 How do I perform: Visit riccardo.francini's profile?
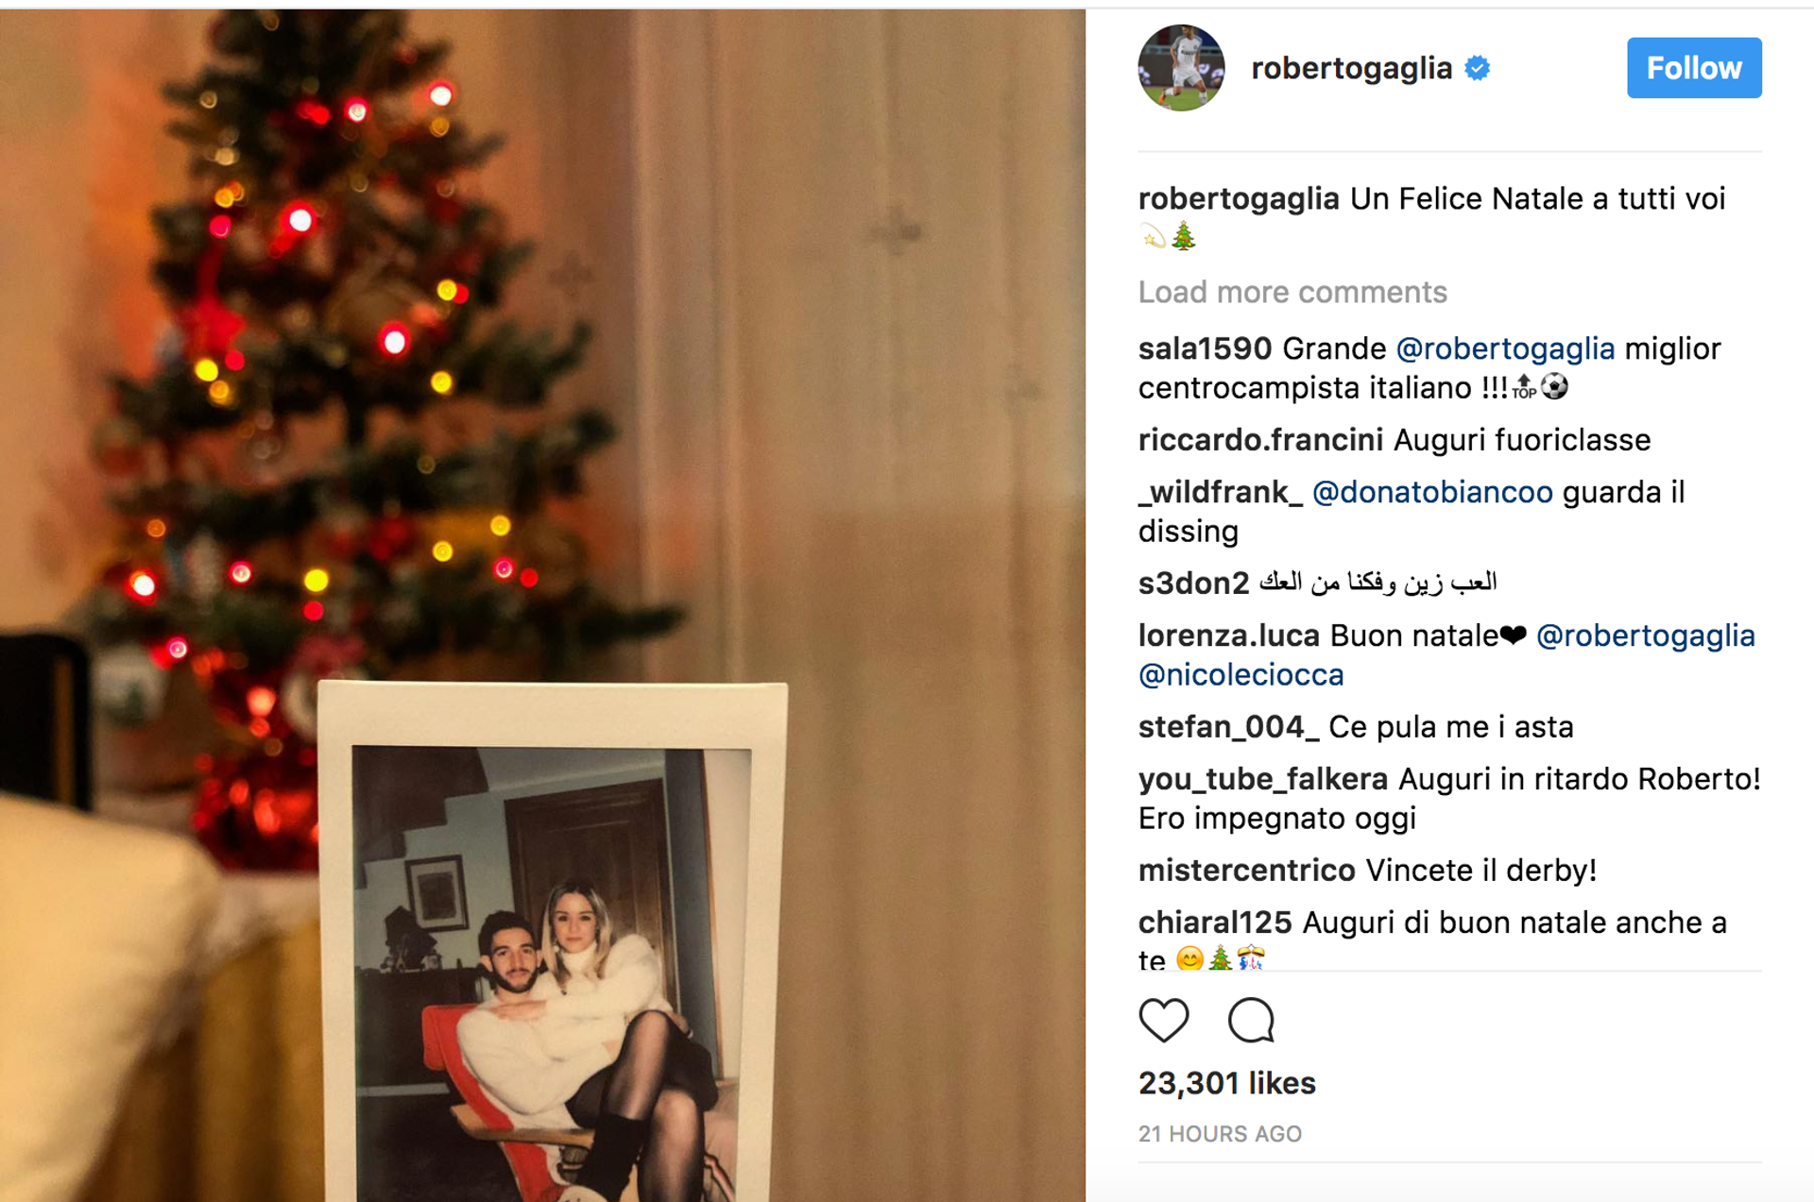point(1260,440)
